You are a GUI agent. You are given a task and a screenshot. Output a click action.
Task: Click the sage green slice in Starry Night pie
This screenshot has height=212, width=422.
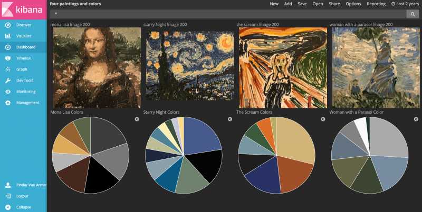191,177
